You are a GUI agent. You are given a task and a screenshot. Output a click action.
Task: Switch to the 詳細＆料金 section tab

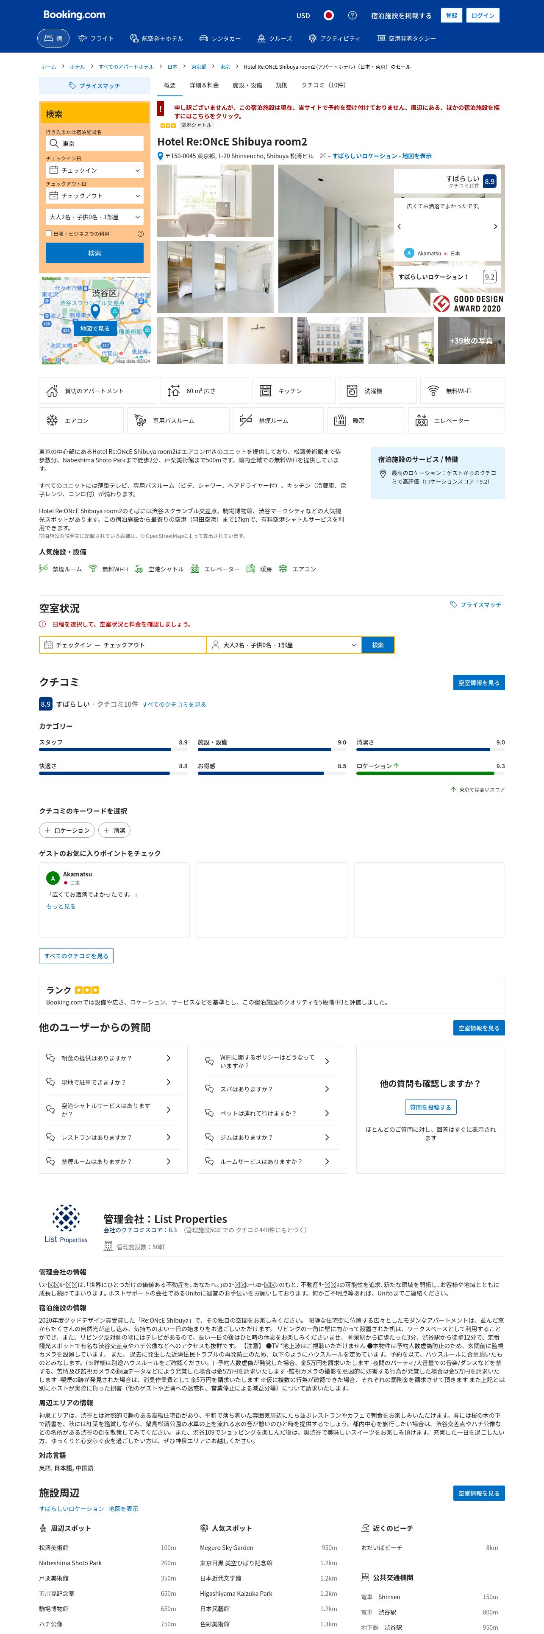pos(204,85)
